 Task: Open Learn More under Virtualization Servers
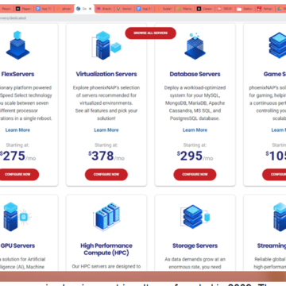[x=106, y=130]
